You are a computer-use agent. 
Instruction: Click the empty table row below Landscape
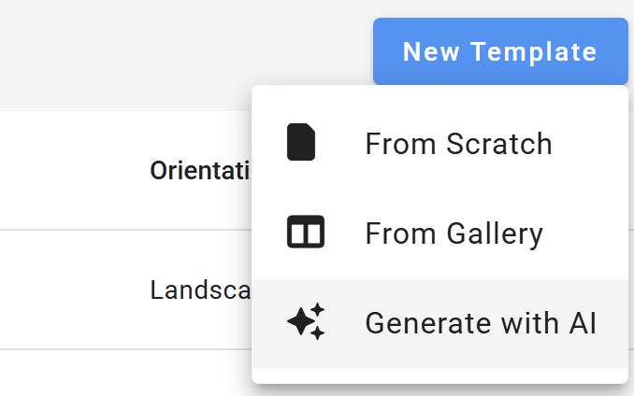[x=125, y=373]
